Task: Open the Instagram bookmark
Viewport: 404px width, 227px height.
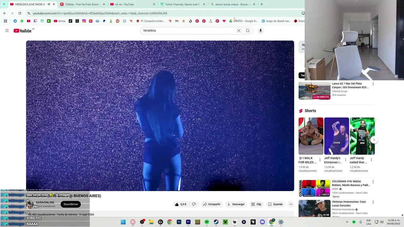Action: tap(84, 21)
